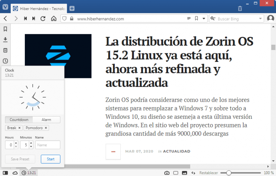Click the capture page camera icon

[x=167, y=173]
